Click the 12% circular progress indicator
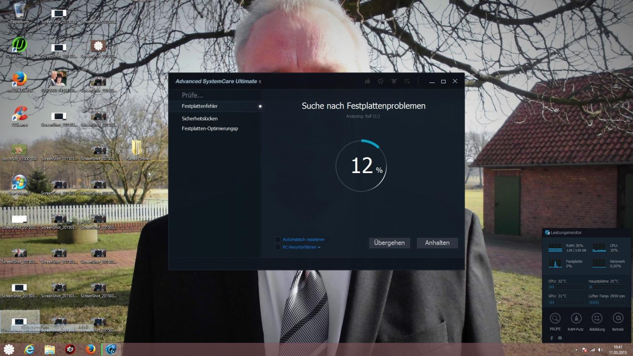The width and height of the screenshot is (633, 356). [361, 166]
